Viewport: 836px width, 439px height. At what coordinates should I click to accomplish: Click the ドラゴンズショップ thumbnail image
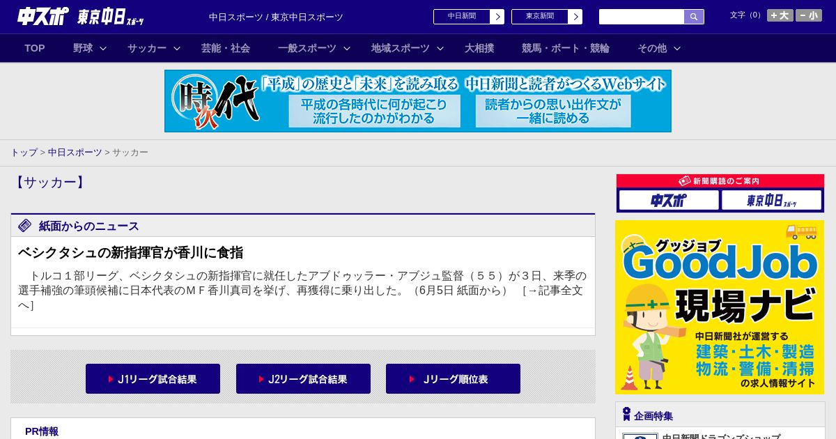pyautogui.click(x=640, y=436)
